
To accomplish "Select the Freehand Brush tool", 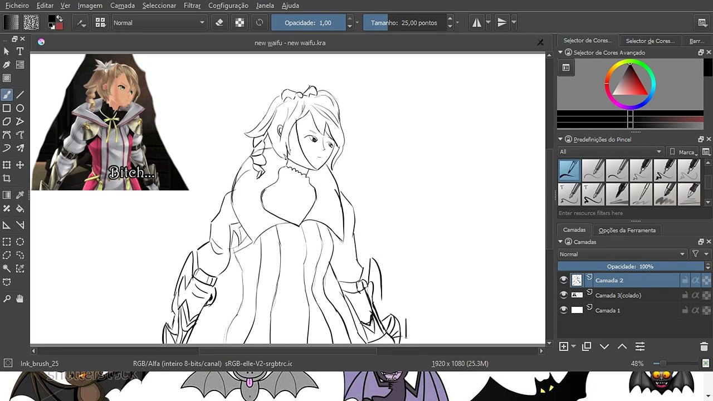I will (x=7, y=95).
